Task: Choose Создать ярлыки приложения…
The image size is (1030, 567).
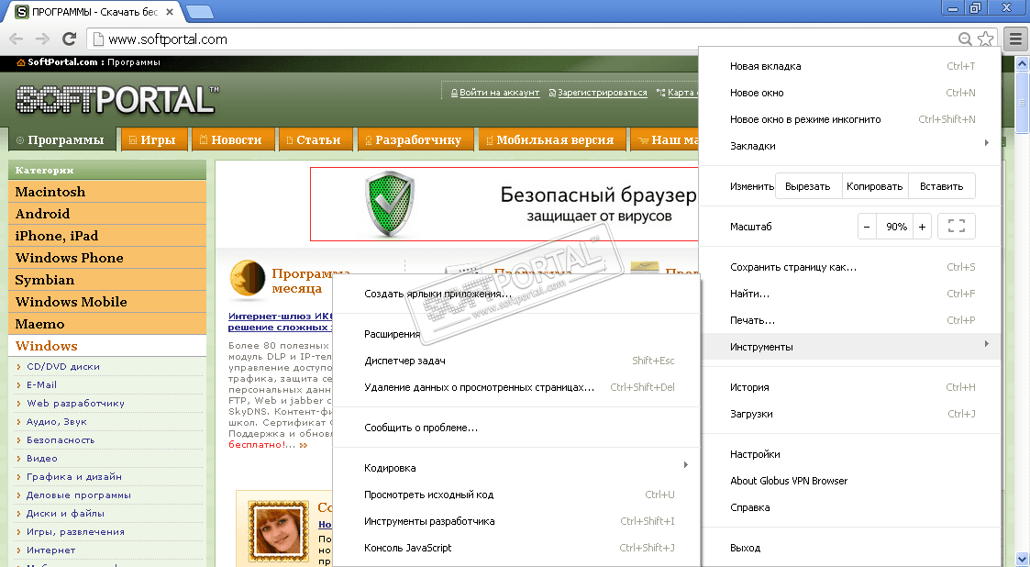Action: 517,294
